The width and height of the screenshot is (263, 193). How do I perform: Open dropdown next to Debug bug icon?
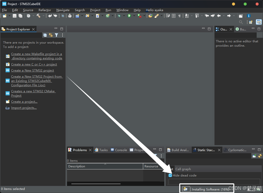click(x=124, y=16)
